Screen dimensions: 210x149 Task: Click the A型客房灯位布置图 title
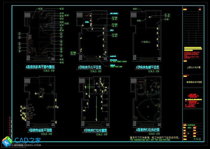[x=94, y=131]
